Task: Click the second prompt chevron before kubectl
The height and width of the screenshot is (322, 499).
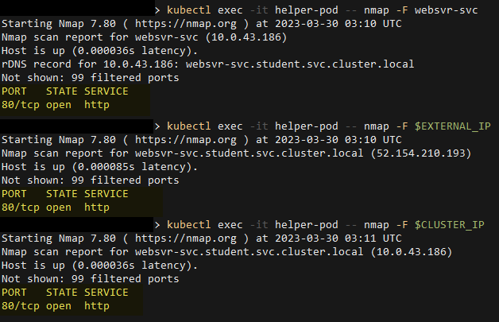Action: 157,126
